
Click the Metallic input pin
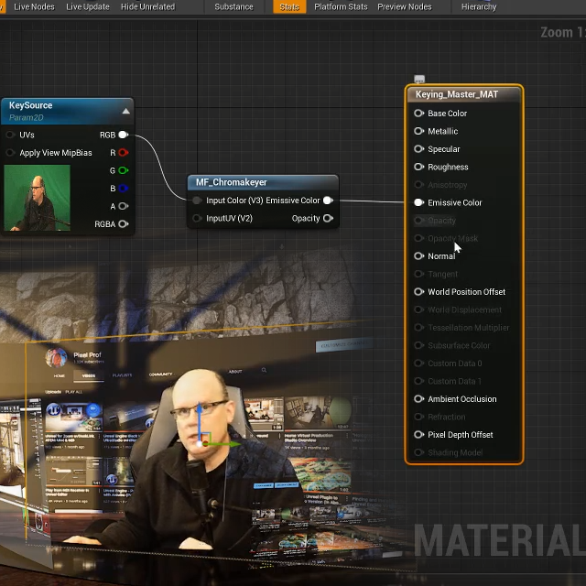click(x=419, y=131)
